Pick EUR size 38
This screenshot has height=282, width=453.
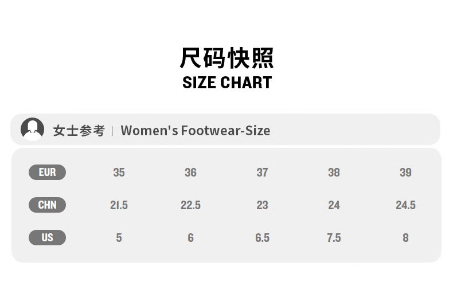(334, 173)
